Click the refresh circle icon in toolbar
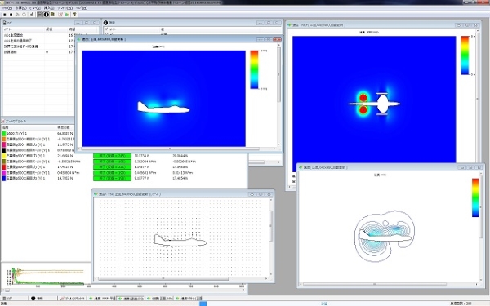This screenshot has height=306, width=490. pos(24,15)
